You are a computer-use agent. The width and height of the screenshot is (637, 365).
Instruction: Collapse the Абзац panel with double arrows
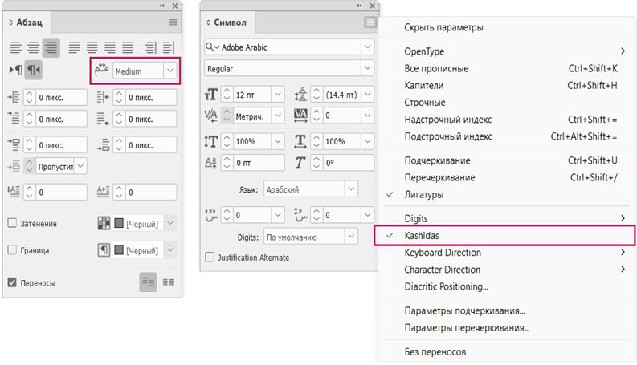pos(161,6)
